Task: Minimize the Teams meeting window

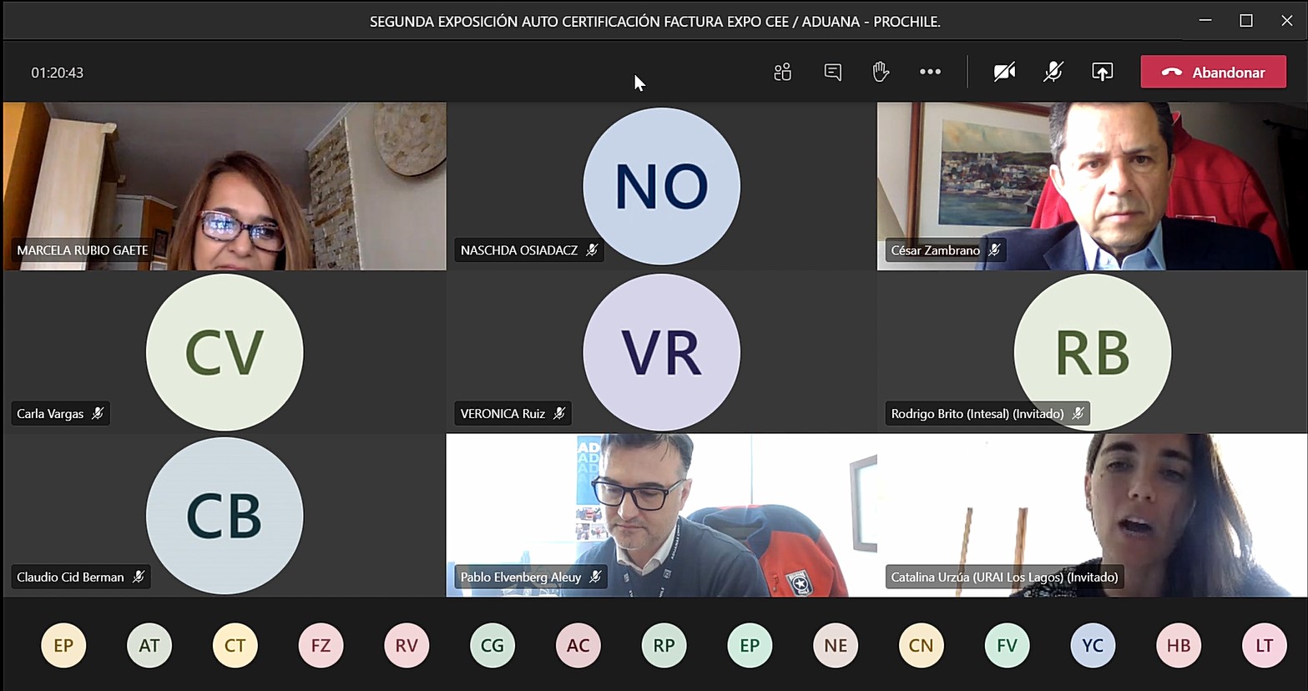Action: point(1205,21)
